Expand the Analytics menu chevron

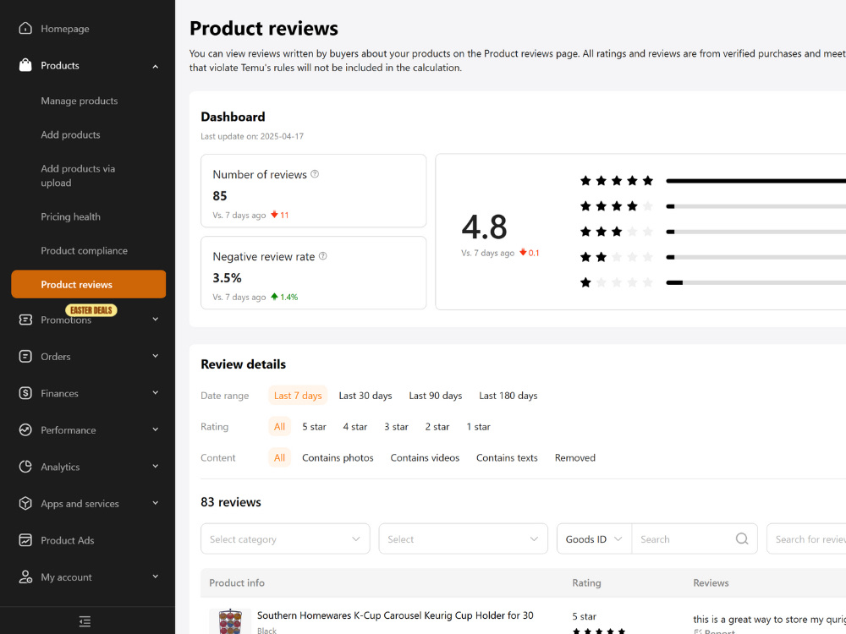click(x=156, y=466)
